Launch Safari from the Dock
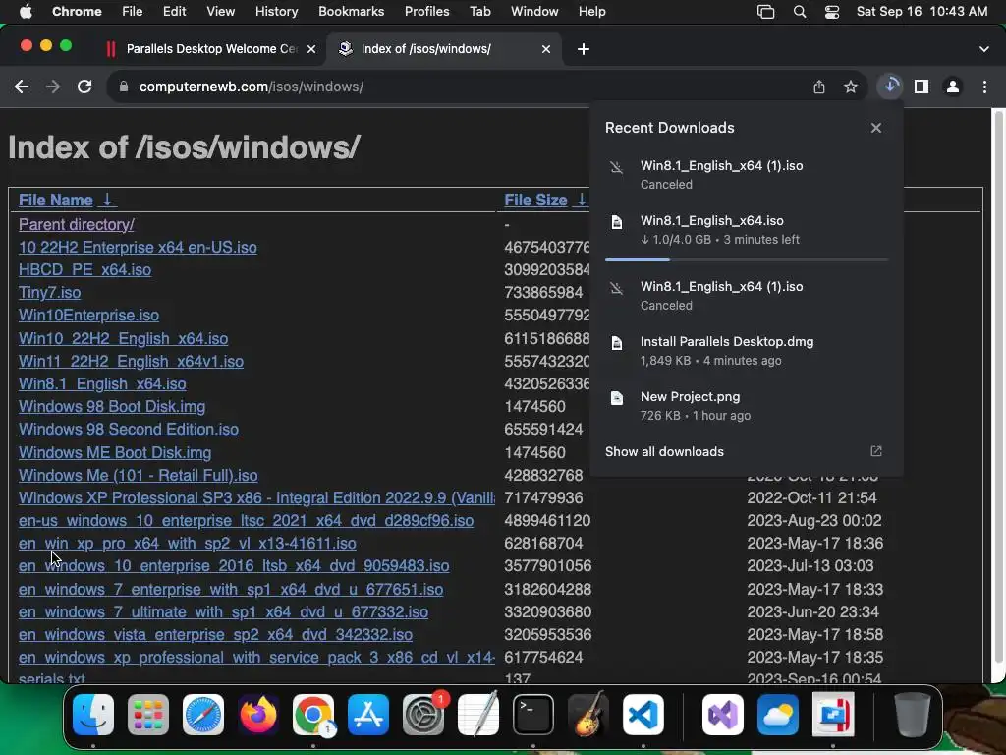This screenshot has height=755, width=1006. point(203,714)
